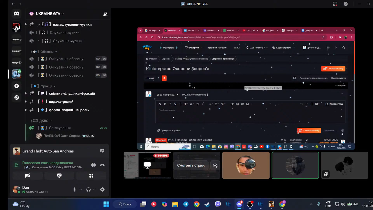Open the weather widget showing -1°C Cloudy
Screen dimensions: 373x210
tap(21, 204)
